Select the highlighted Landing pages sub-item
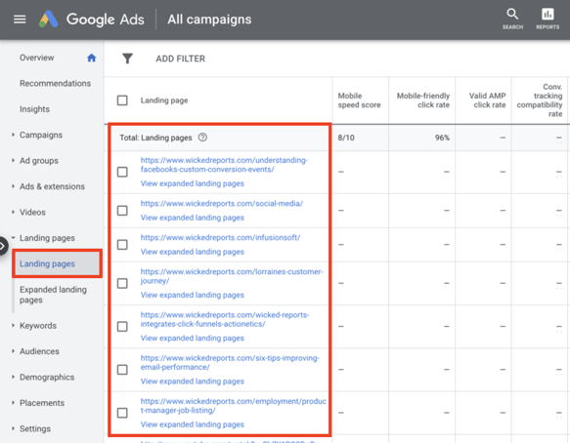The height and width of the screenshot is (443, 570). (x=57, y=263)
